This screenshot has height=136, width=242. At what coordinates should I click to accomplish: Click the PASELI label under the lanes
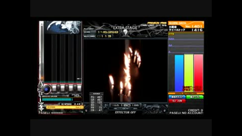tap(51, 113)
